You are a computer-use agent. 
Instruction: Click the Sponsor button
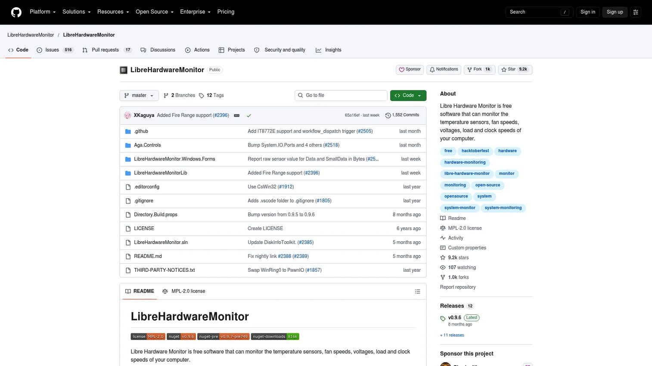click(410, 70)
